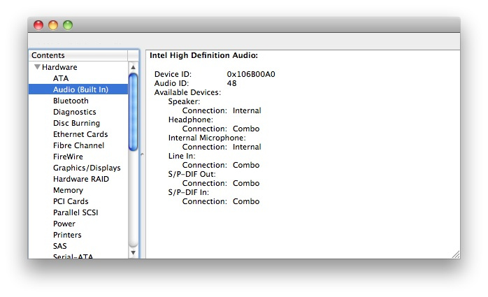Viewport: 488px width, 297px height.
Task: Select Ethernet Cards entry
Action: tap(80, 134)
